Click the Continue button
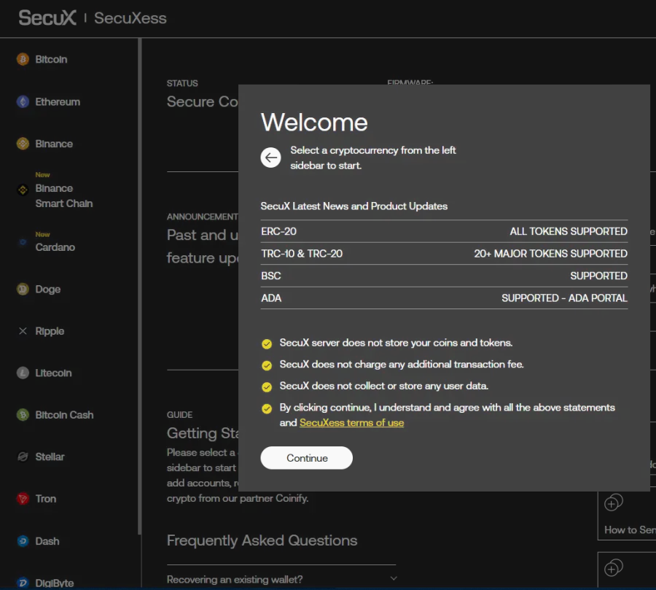 (307, 458)
